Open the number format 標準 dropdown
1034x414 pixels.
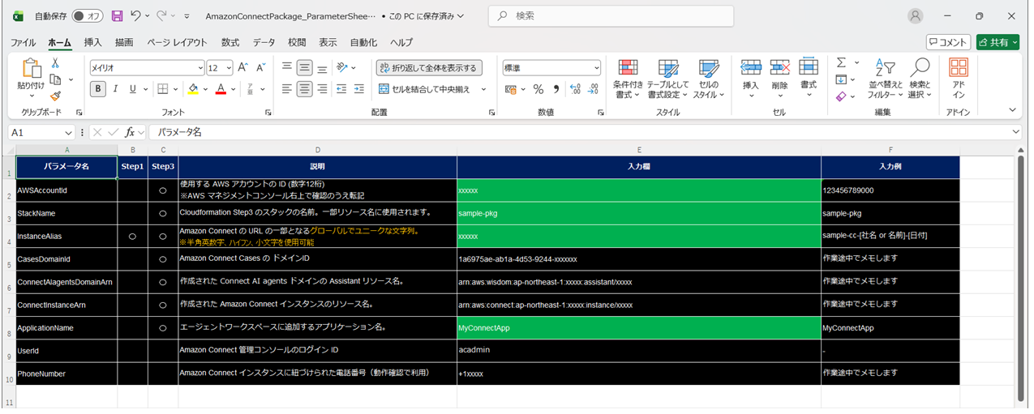tap(596, 68)
